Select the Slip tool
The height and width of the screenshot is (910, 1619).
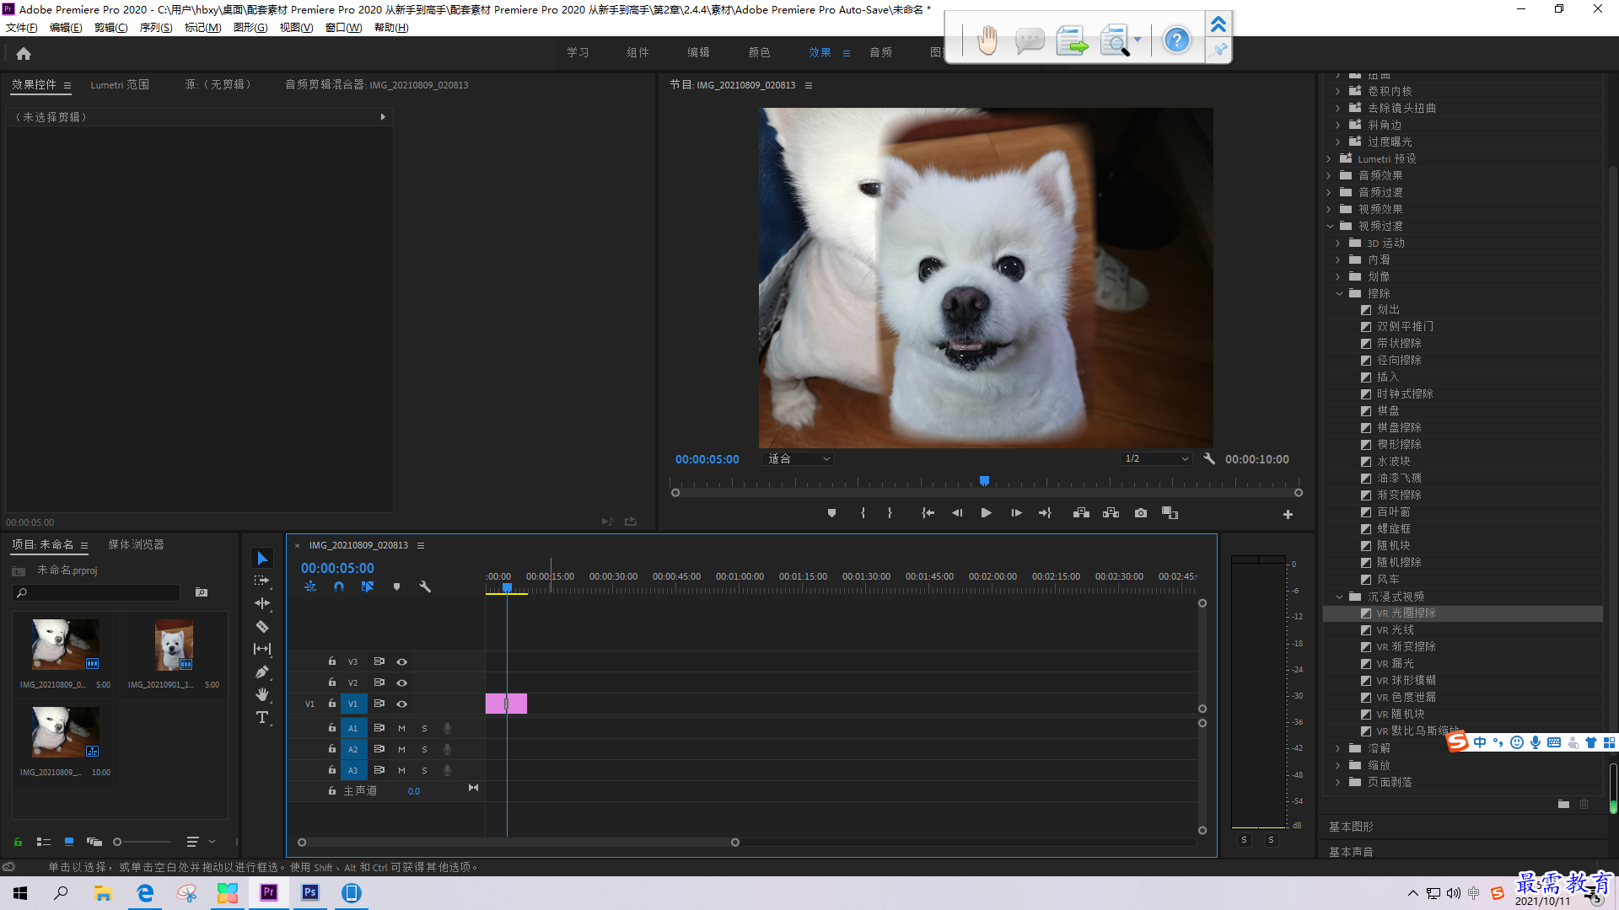click(x=262, y=649)
